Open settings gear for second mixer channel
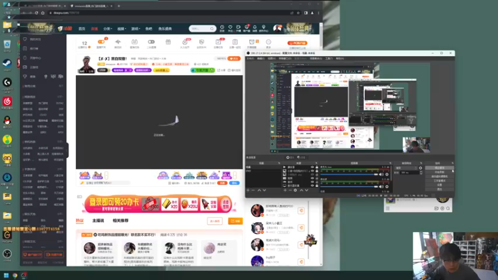498x280 pixels. pyautogui.click(x=387, y=187)
